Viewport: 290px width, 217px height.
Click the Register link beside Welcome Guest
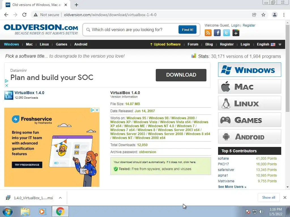[x=249, y=25]
